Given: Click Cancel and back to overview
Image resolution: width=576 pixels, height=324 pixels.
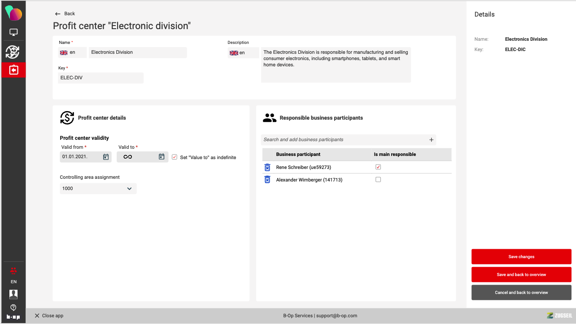Looking at the screenshot, I should pos(521,293).
